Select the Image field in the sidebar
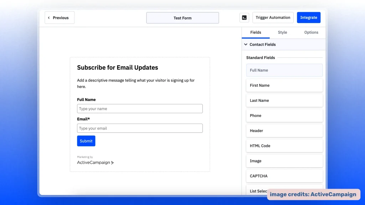The height and width of the screenshot is (205, 365). click(x=284, y=161)
